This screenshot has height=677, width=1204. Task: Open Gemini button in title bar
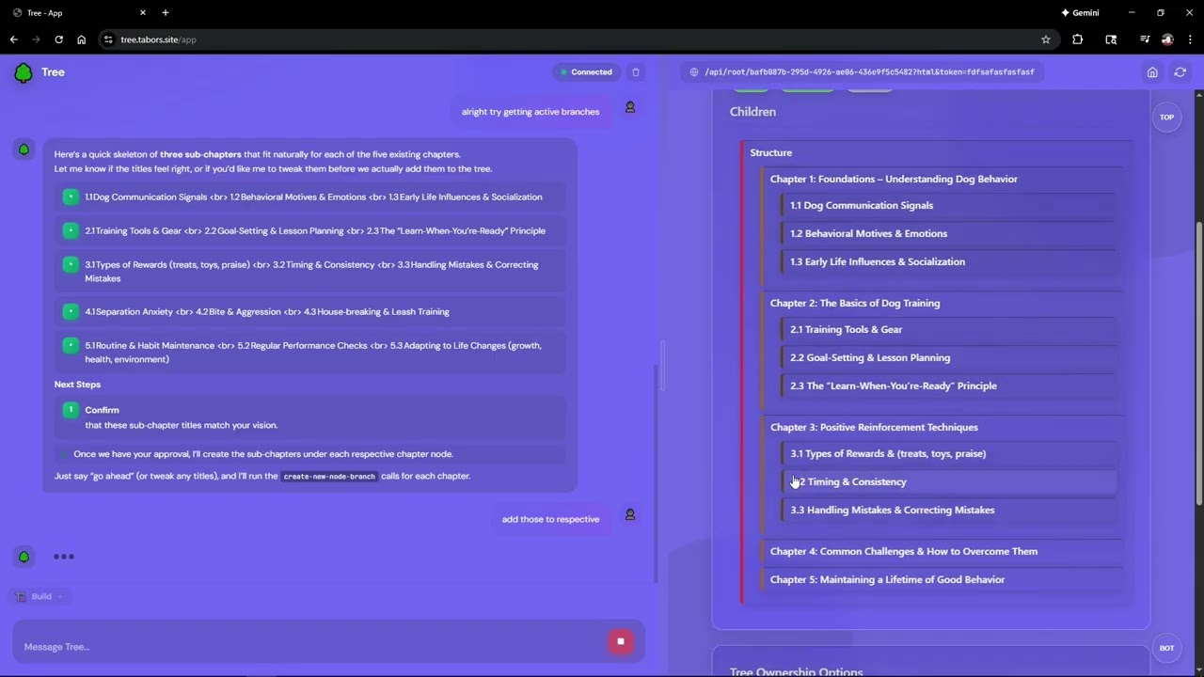pyautogui.click(x=1080, y=12)
